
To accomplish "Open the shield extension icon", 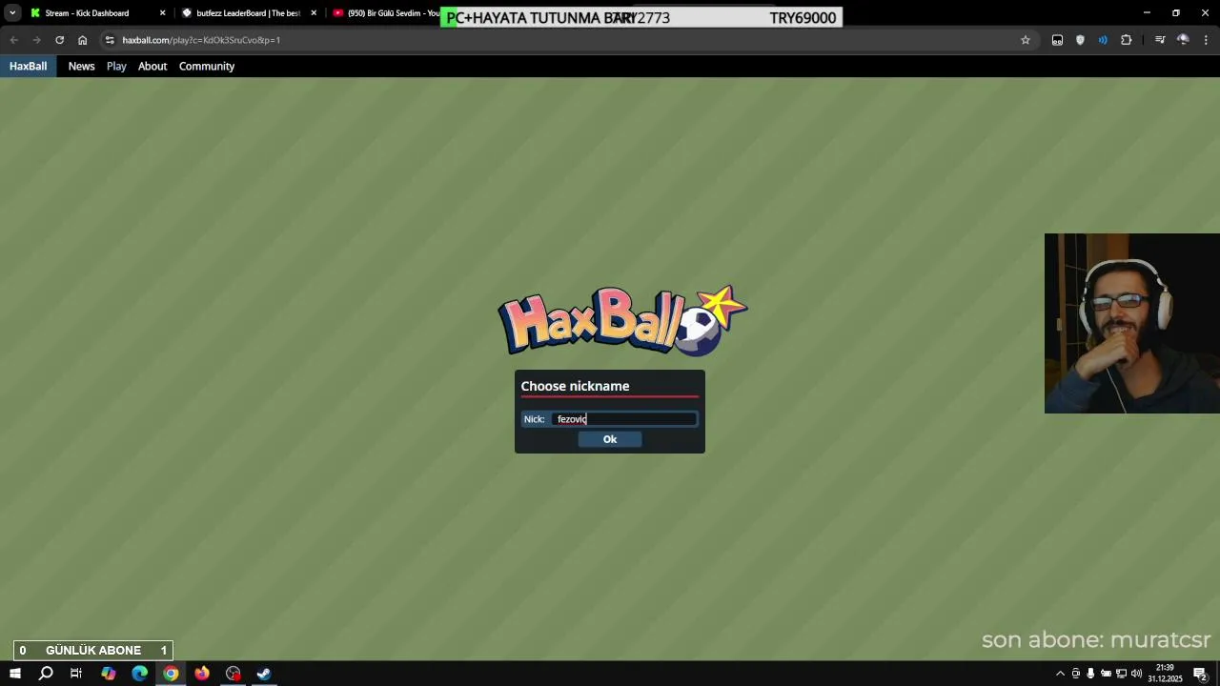I will tap(1080, 40).
